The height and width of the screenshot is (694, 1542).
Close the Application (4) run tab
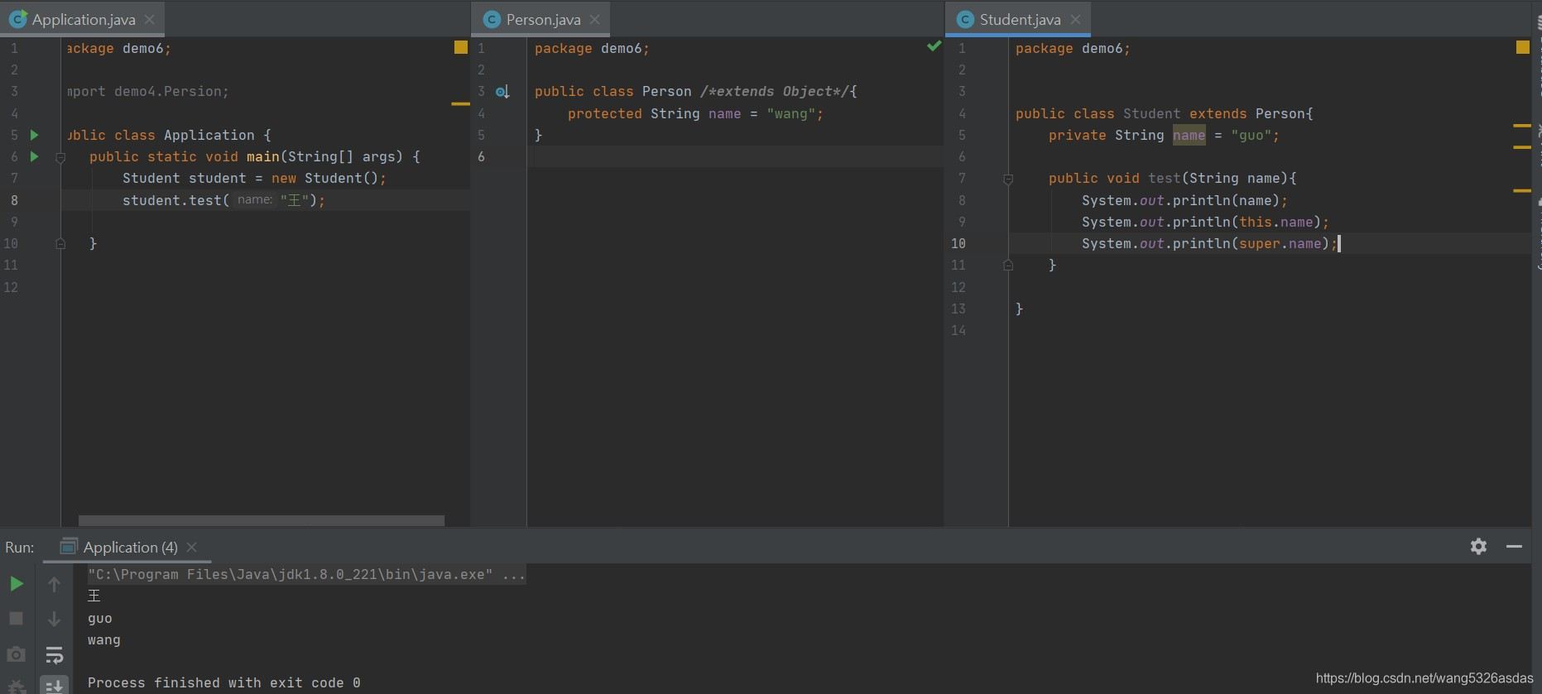click(191, 547)
